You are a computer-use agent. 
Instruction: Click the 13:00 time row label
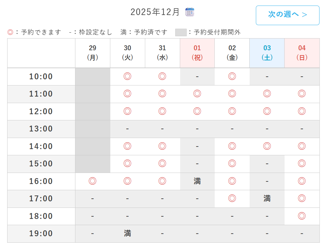[41, 129]
